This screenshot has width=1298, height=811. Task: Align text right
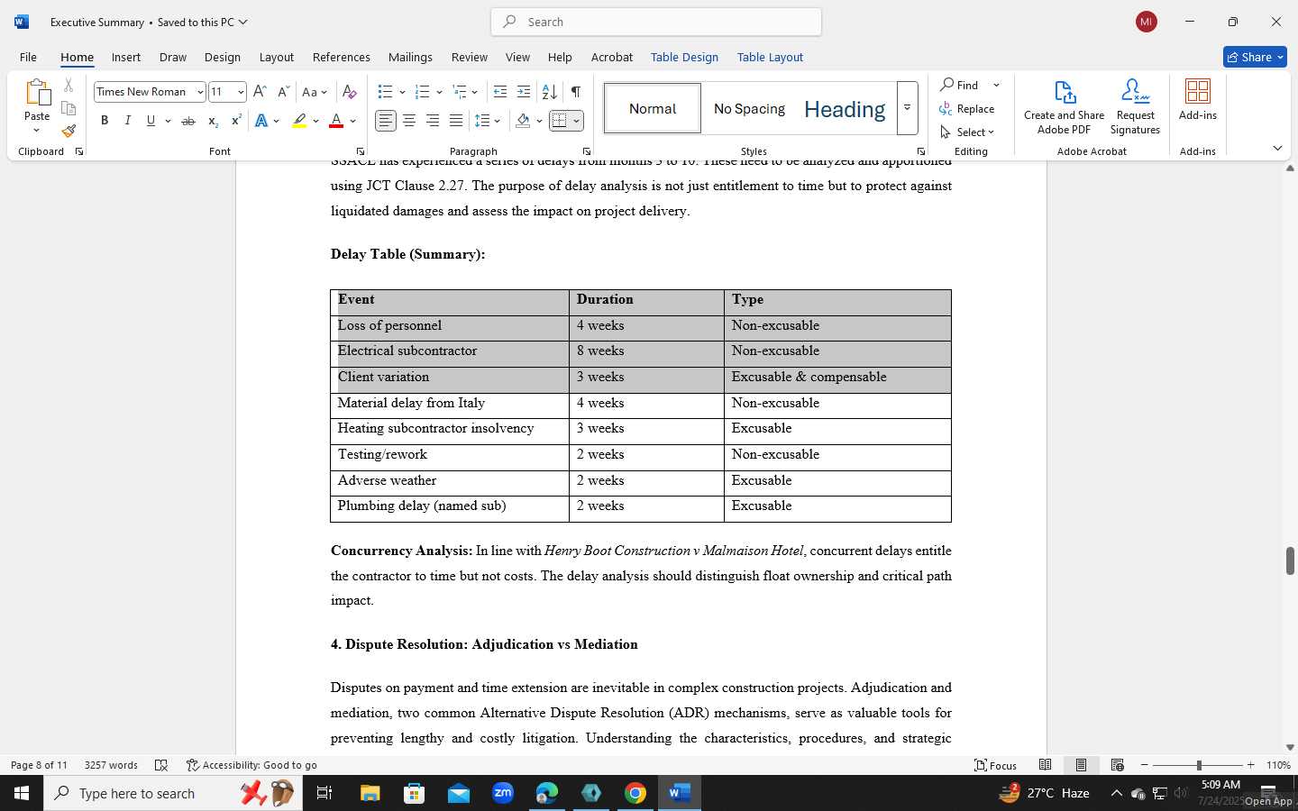point(433,121)
